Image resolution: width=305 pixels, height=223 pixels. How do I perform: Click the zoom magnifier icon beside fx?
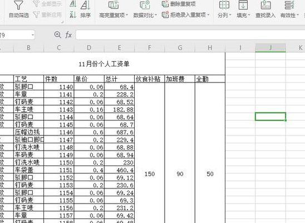pyautogui.click(x=57, y=35)
